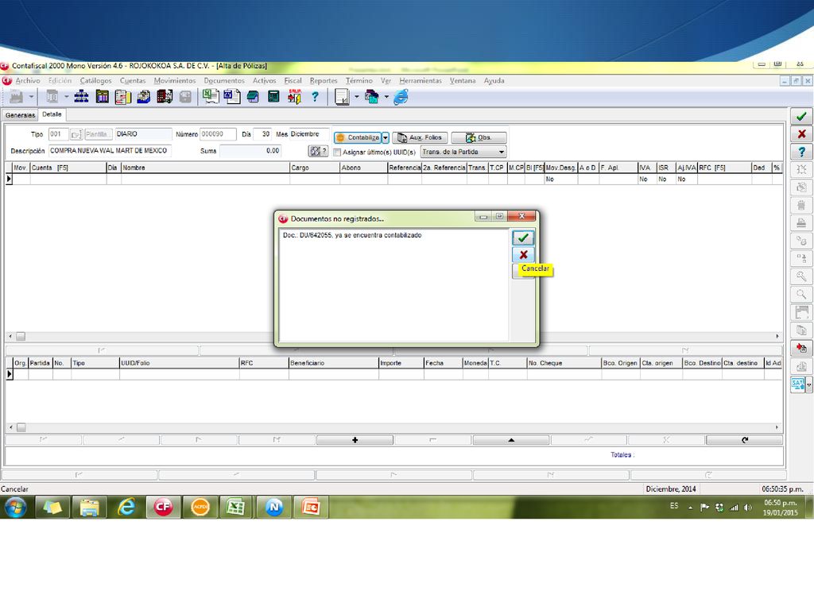Click the Cargo column header

315,168
